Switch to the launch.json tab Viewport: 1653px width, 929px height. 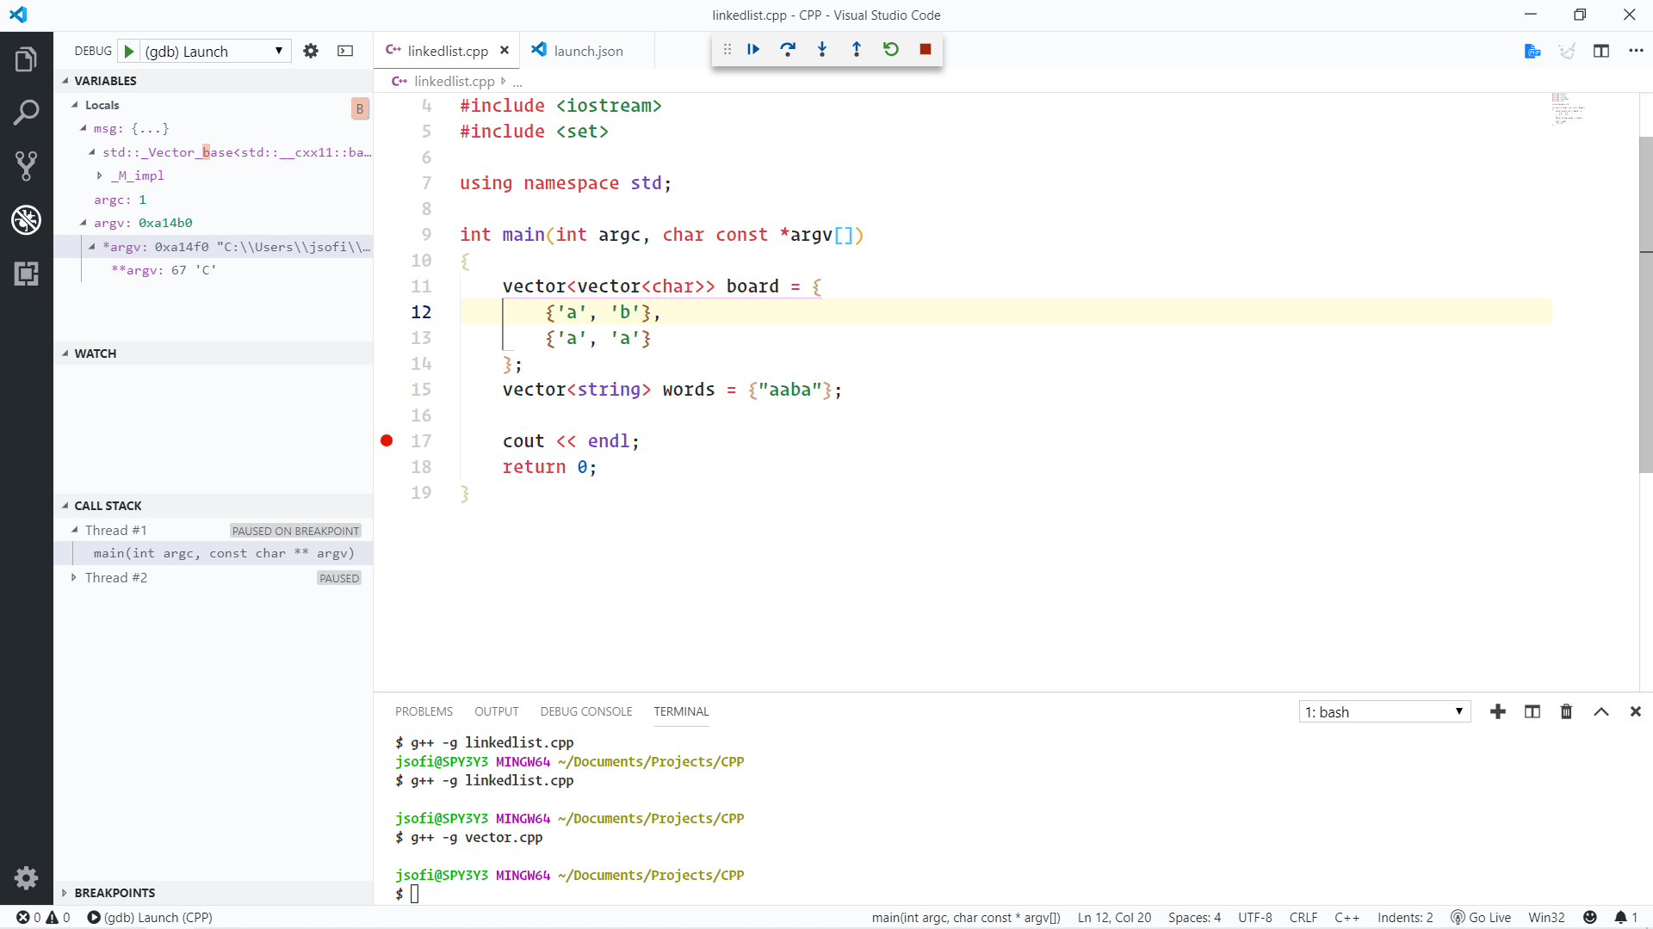(x=588, y=52)
